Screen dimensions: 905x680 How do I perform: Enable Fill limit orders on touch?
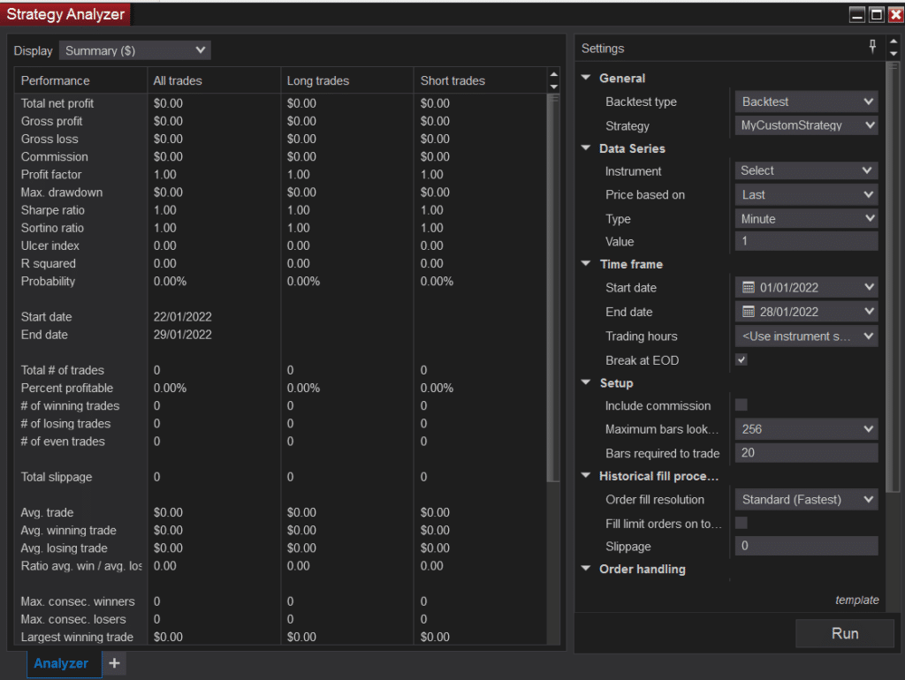[x=741, y=523]
